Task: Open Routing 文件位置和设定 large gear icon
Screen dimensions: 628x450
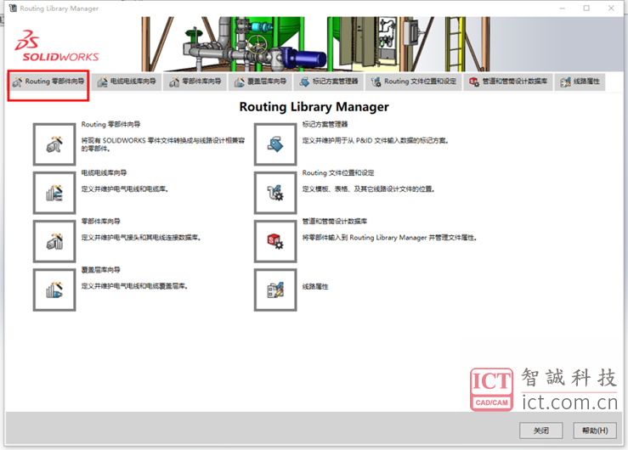Action: (275, 193)
